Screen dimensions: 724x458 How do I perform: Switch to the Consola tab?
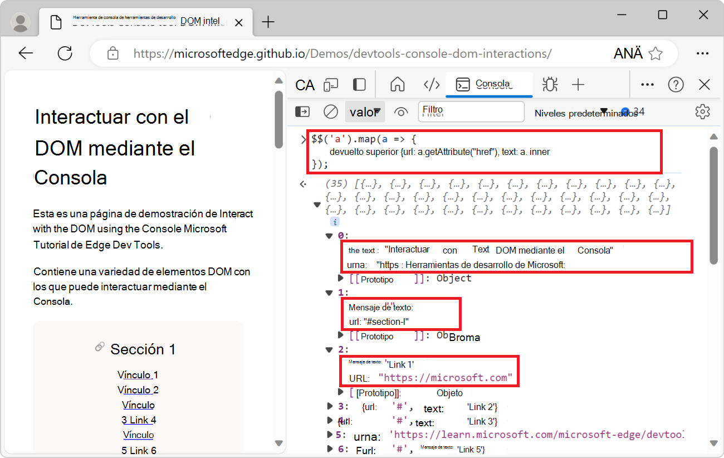(489, 85)
